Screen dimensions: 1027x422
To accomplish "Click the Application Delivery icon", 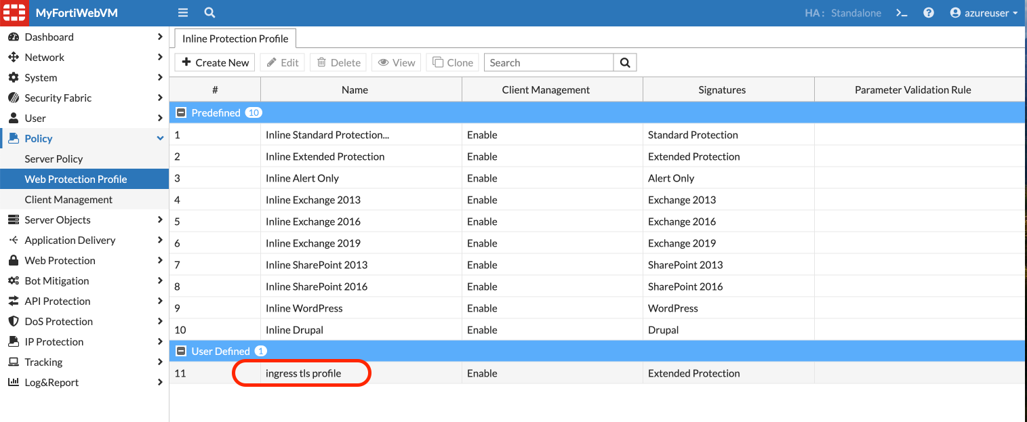I will (14, 240).
